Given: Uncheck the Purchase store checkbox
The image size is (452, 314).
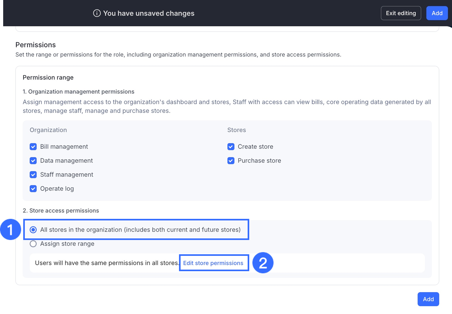Looking at the screenshot, I should click(231, 161).
